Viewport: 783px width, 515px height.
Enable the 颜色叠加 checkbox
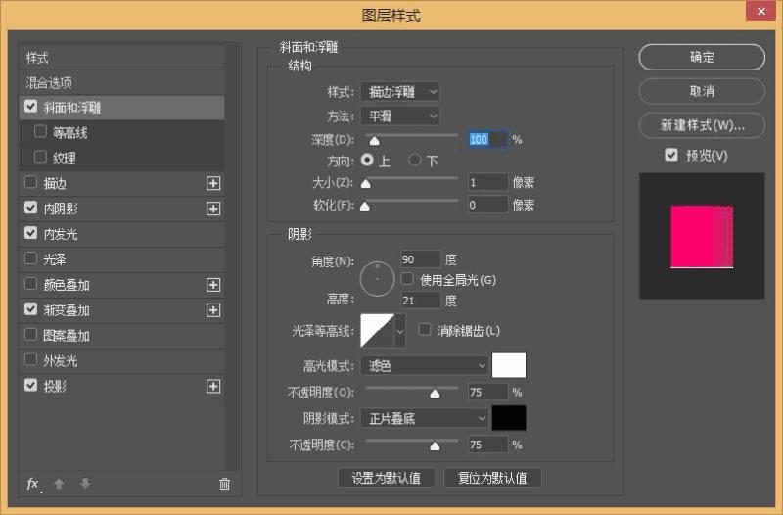[31, 284]
